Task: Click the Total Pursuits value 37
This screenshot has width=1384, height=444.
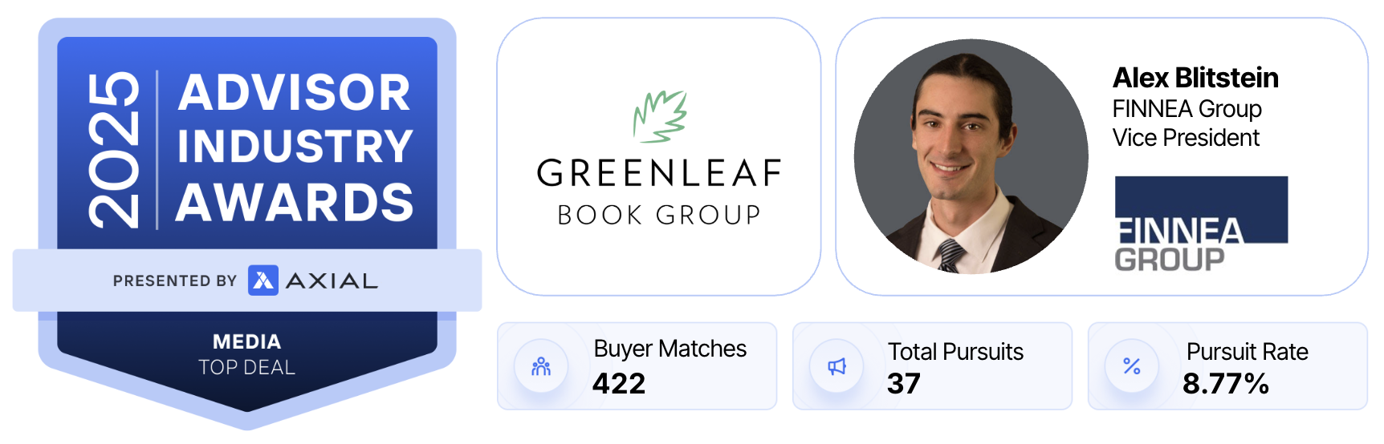Action: pos(903,384)
